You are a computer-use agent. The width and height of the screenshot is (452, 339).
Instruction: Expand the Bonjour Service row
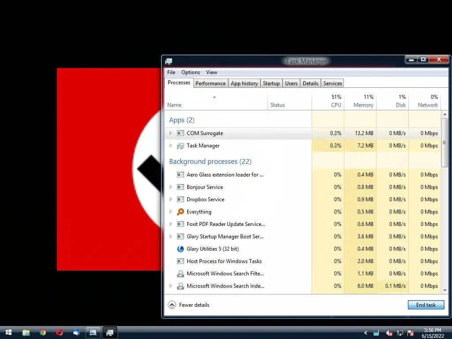point(171,187)
